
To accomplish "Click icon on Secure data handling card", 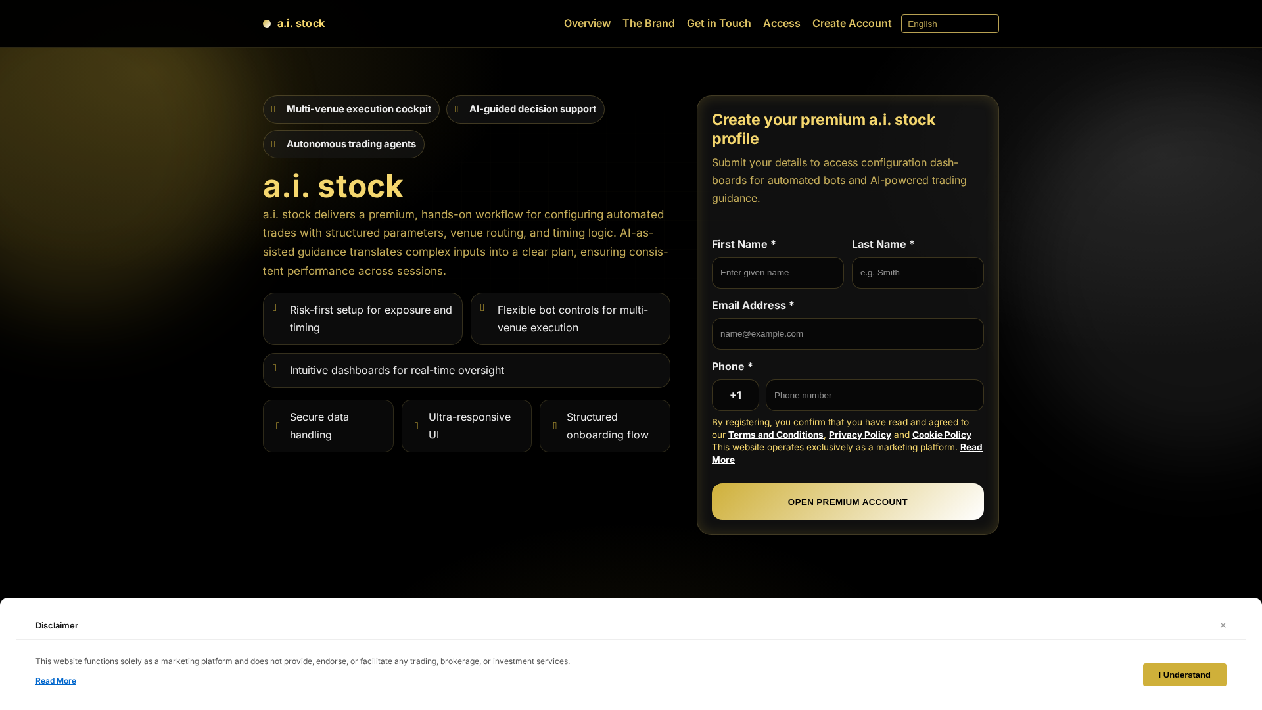I will pos(278,426).
